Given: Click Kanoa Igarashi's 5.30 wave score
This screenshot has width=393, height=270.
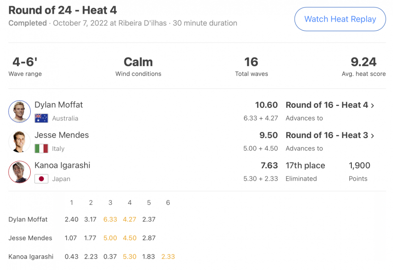Looking at the screenshot, I should click(x=130, y=257).
